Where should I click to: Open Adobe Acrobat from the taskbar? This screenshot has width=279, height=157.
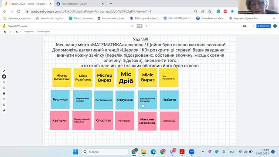(182, 152)
